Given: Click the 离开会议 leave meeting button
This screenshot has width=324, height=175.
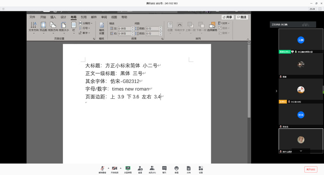Looking at the screenshot, I should click(310, 169).
